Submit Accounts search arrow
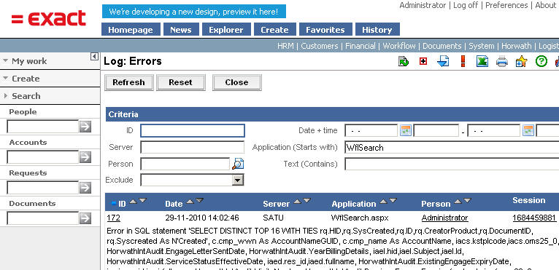 (x=85, y=157)
